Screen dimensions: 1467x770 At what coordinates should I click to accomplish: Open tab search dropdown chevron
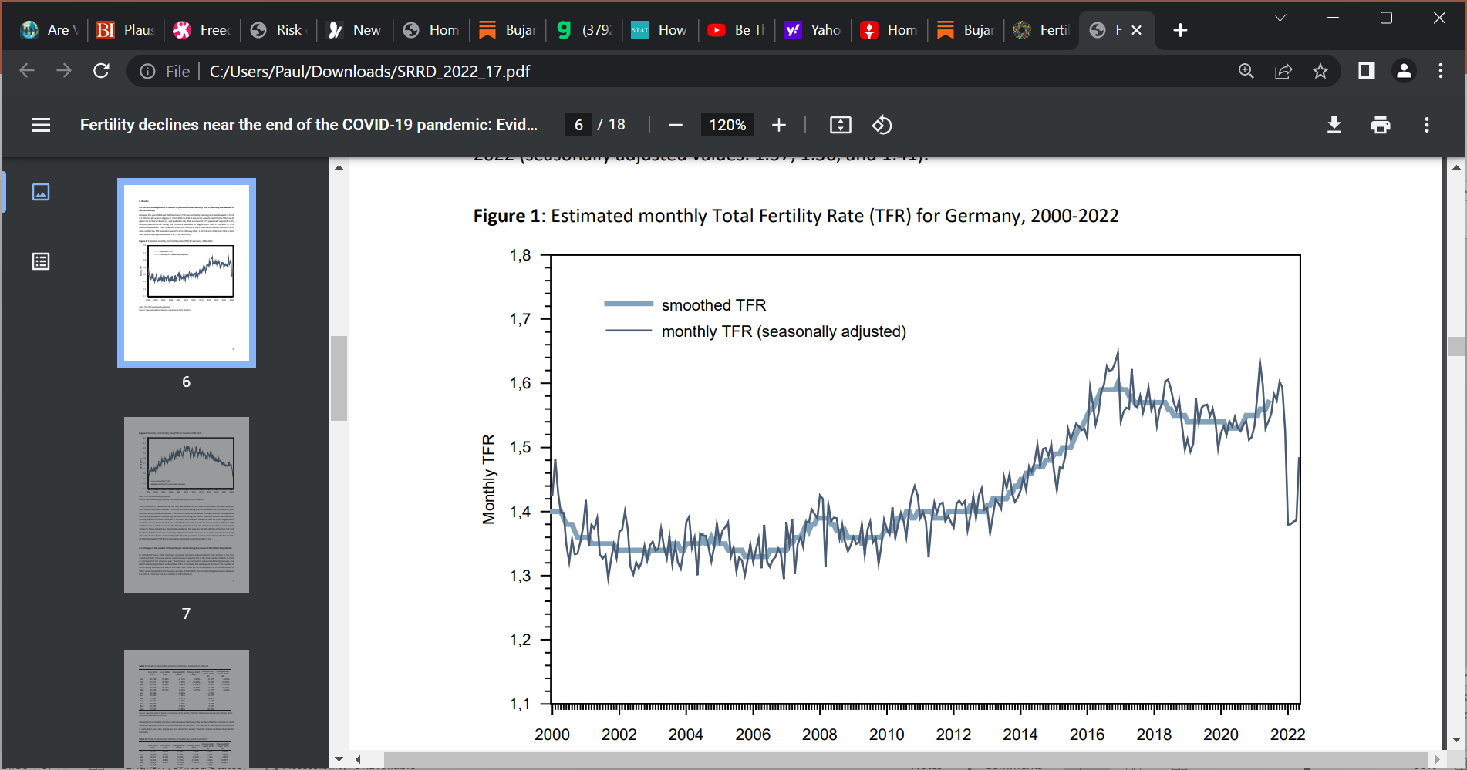tap(1280, 18)
